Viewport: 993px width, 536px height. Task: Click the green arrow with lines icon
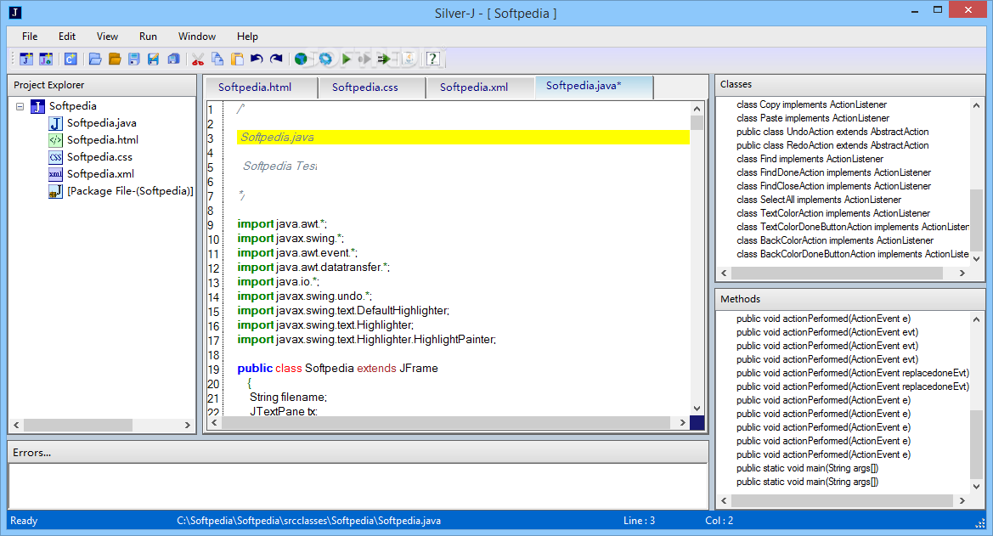tap(384, 59)
